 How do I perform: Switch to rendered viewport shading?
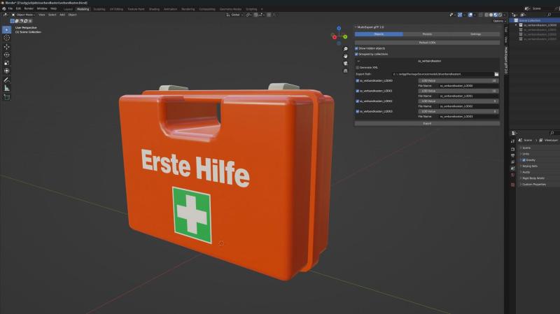click(x=500, y=15)
